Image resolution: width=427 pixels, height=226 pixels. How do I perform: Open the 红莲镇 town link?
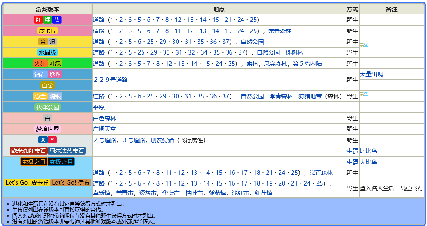pyautogui.click(x=264, y=193)
